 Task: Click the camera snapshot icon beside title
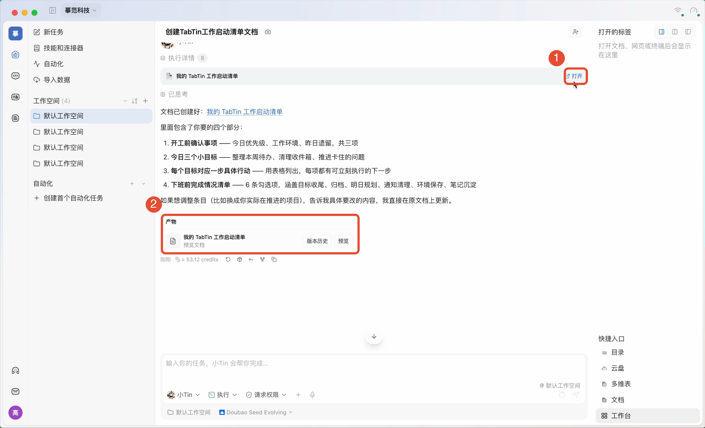pyautogui.click(x=268, y=32)
